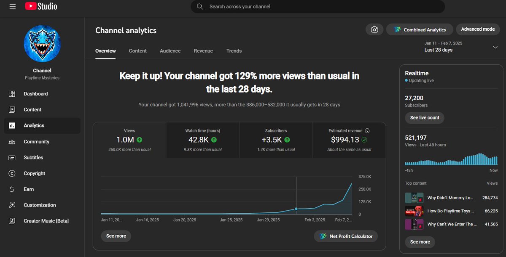This screenshot has width=506, height=257.
Task: Click the Customization wand icon
Action: pos(12,205)
